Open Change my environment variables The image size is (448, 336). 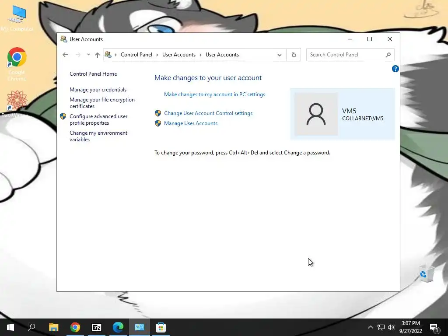click(98, 136)
